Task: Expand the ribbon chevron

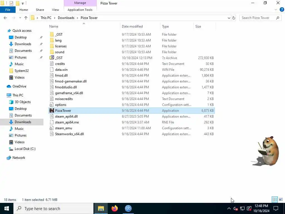Action: (276, 10)
